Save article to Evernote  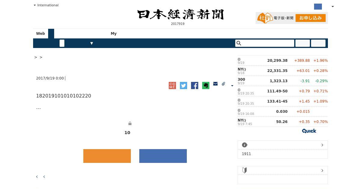click(x=206, y=85)
